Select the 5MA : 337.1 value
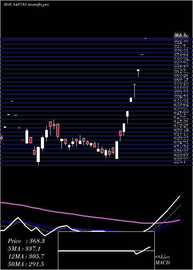The height and width of the screenshot is (270, 193). tap(25, 249)
